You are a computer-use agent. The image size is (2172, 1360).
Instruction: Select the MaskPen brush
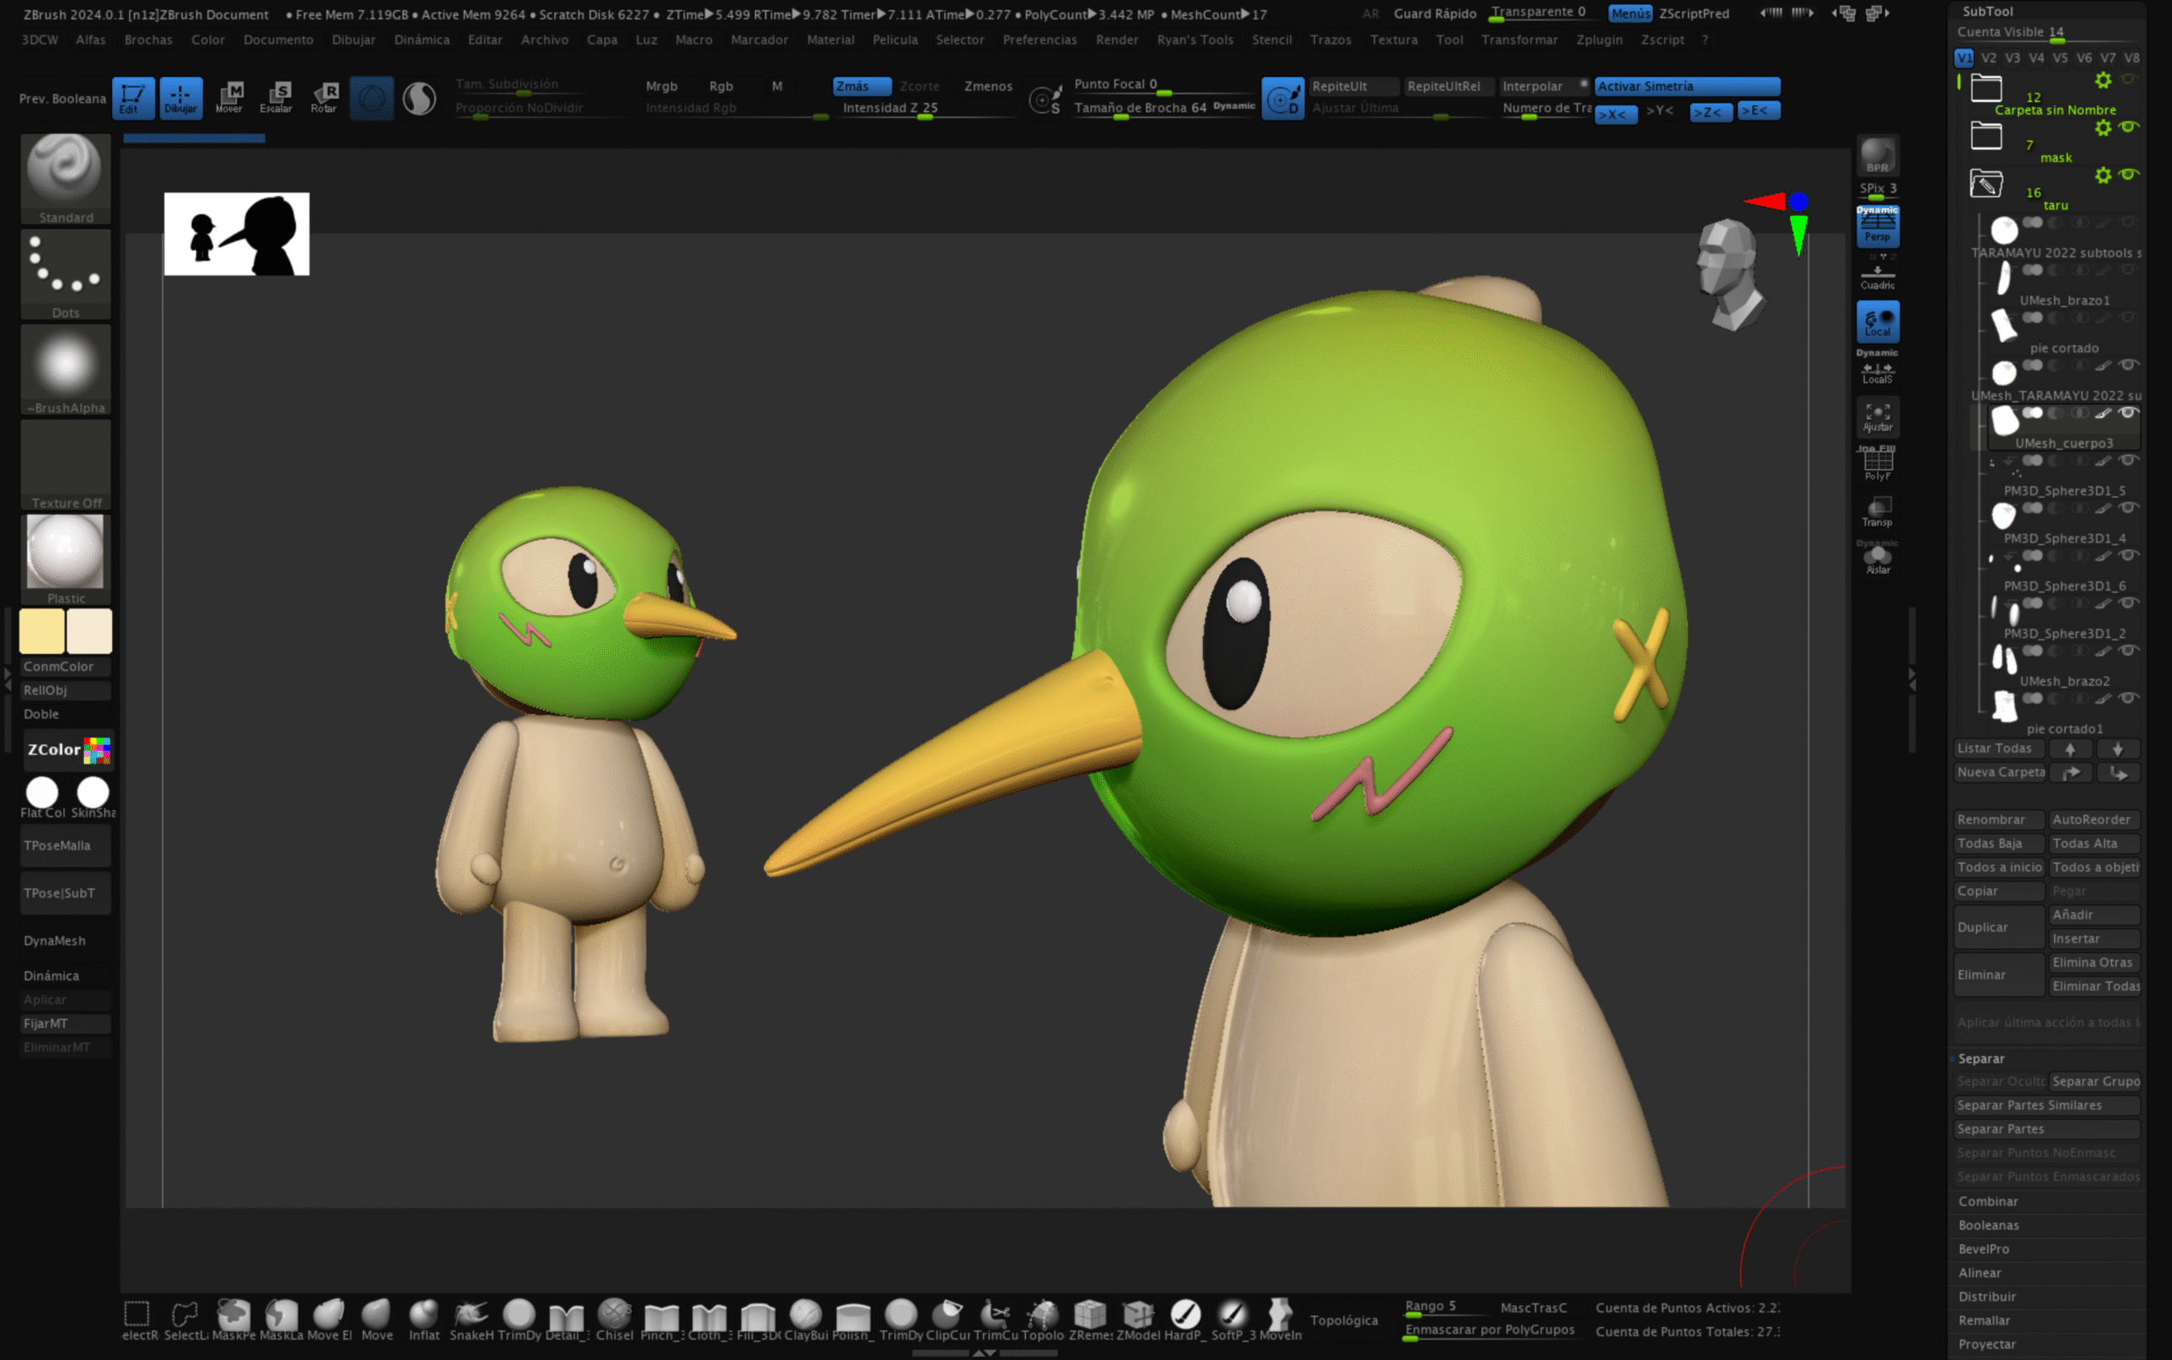[x=234, y=1319]
